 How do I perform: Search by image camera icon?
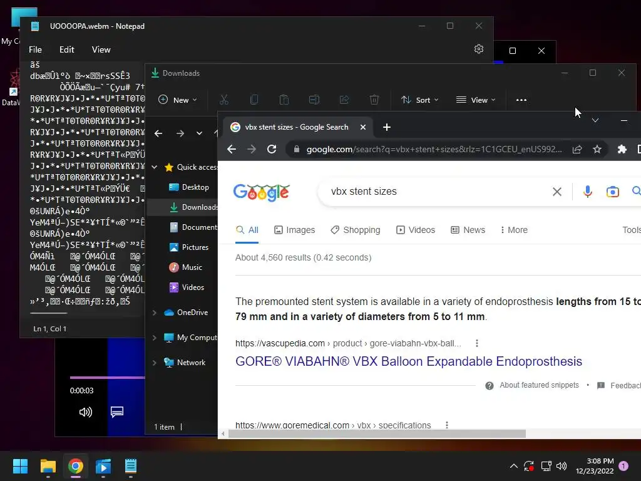612,192
